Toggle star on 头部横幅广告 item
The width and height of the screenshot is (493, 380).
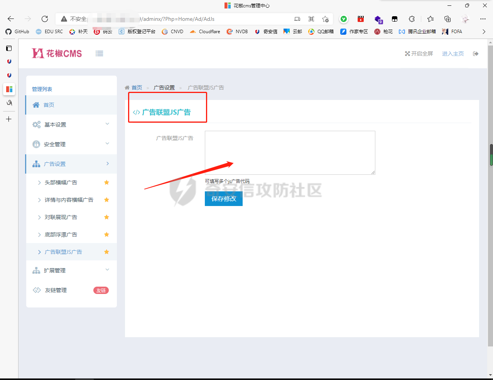(x=106, y=182)
